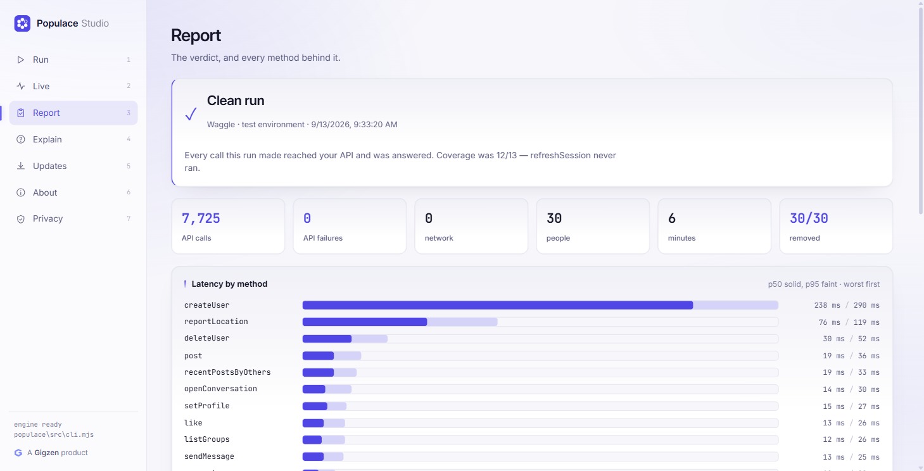Click the listGroups method name
The height and width of the screenshot is (471, 924).
[x=207, y=439]
